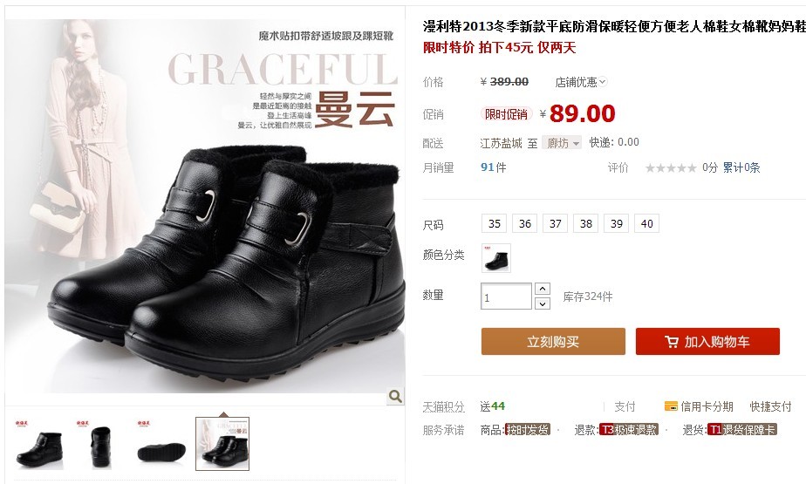Click the magnifier zoom icon on product image
The height and width of the screenshot is (484, 806).
coord(395,396)
